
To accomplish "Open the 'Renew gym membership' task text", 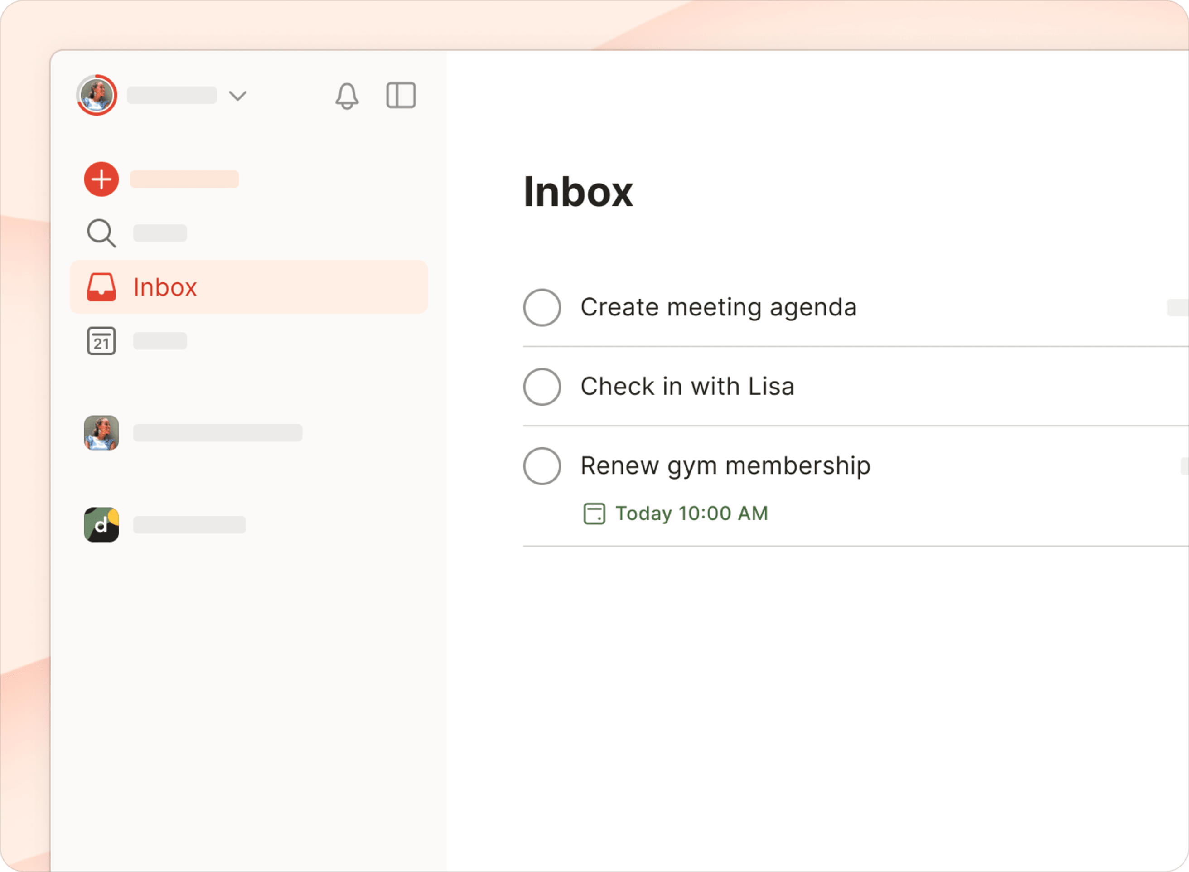I will pos(725,467).
